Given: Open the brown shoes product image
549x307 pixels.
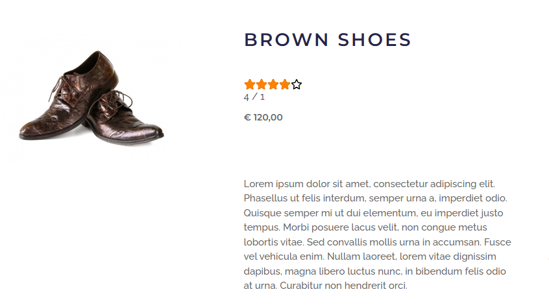Looking at the screenshot, I should [x=91, y=96].
